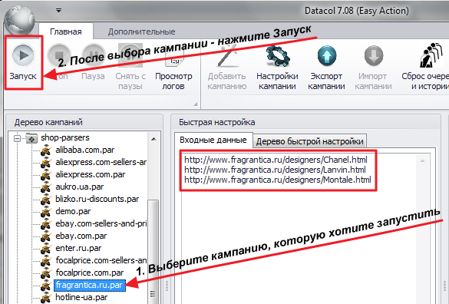Select blizko.ru-discounts.par campaign

[x=97, y=199]
